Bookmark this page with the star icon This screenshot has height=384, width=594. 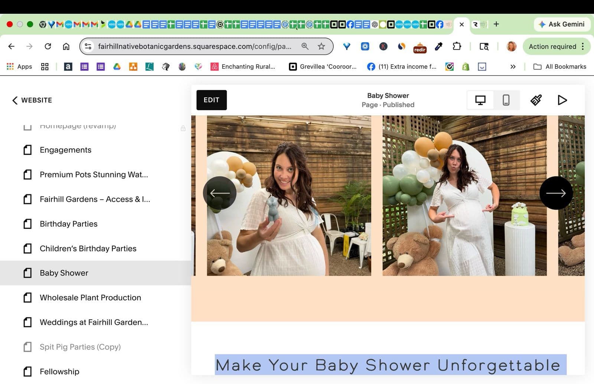click(322, 46)
